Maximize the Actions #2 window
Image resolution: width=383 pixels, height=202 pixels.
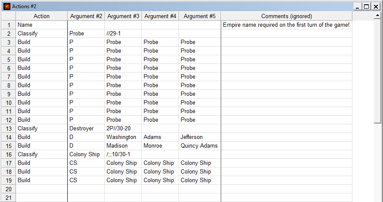367,6
